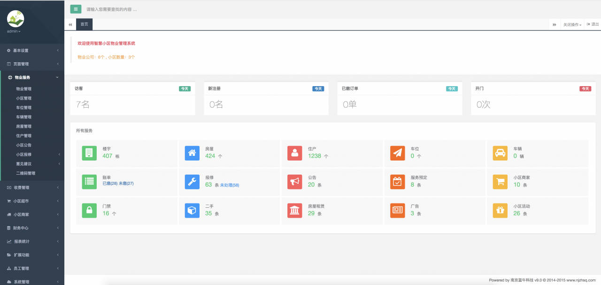Open the 关闭操作 dropdown menu
This screenshot has height=285, width=601.
(572, 24)
